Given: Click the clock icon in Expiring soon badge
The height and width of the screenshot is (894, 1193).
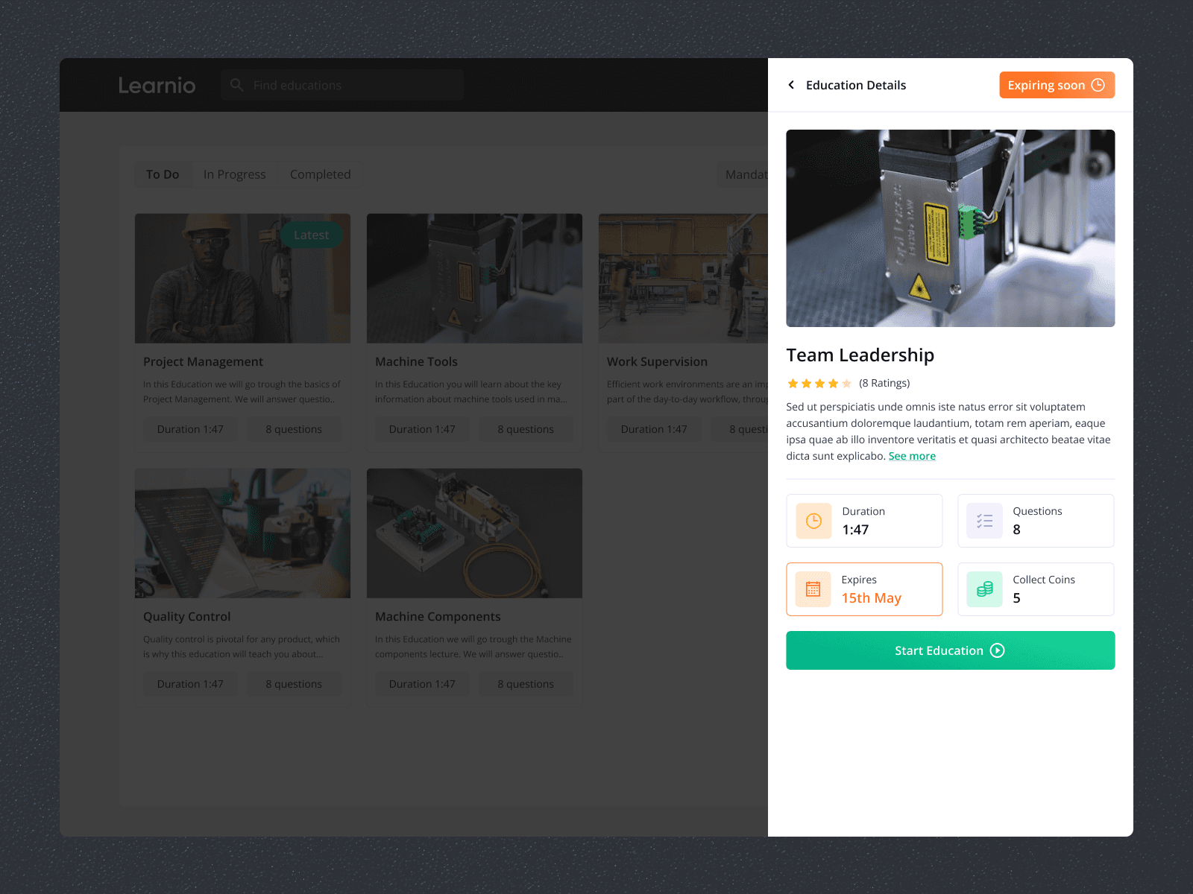Looking at the screenshot, I should (x=1098, y=85).
